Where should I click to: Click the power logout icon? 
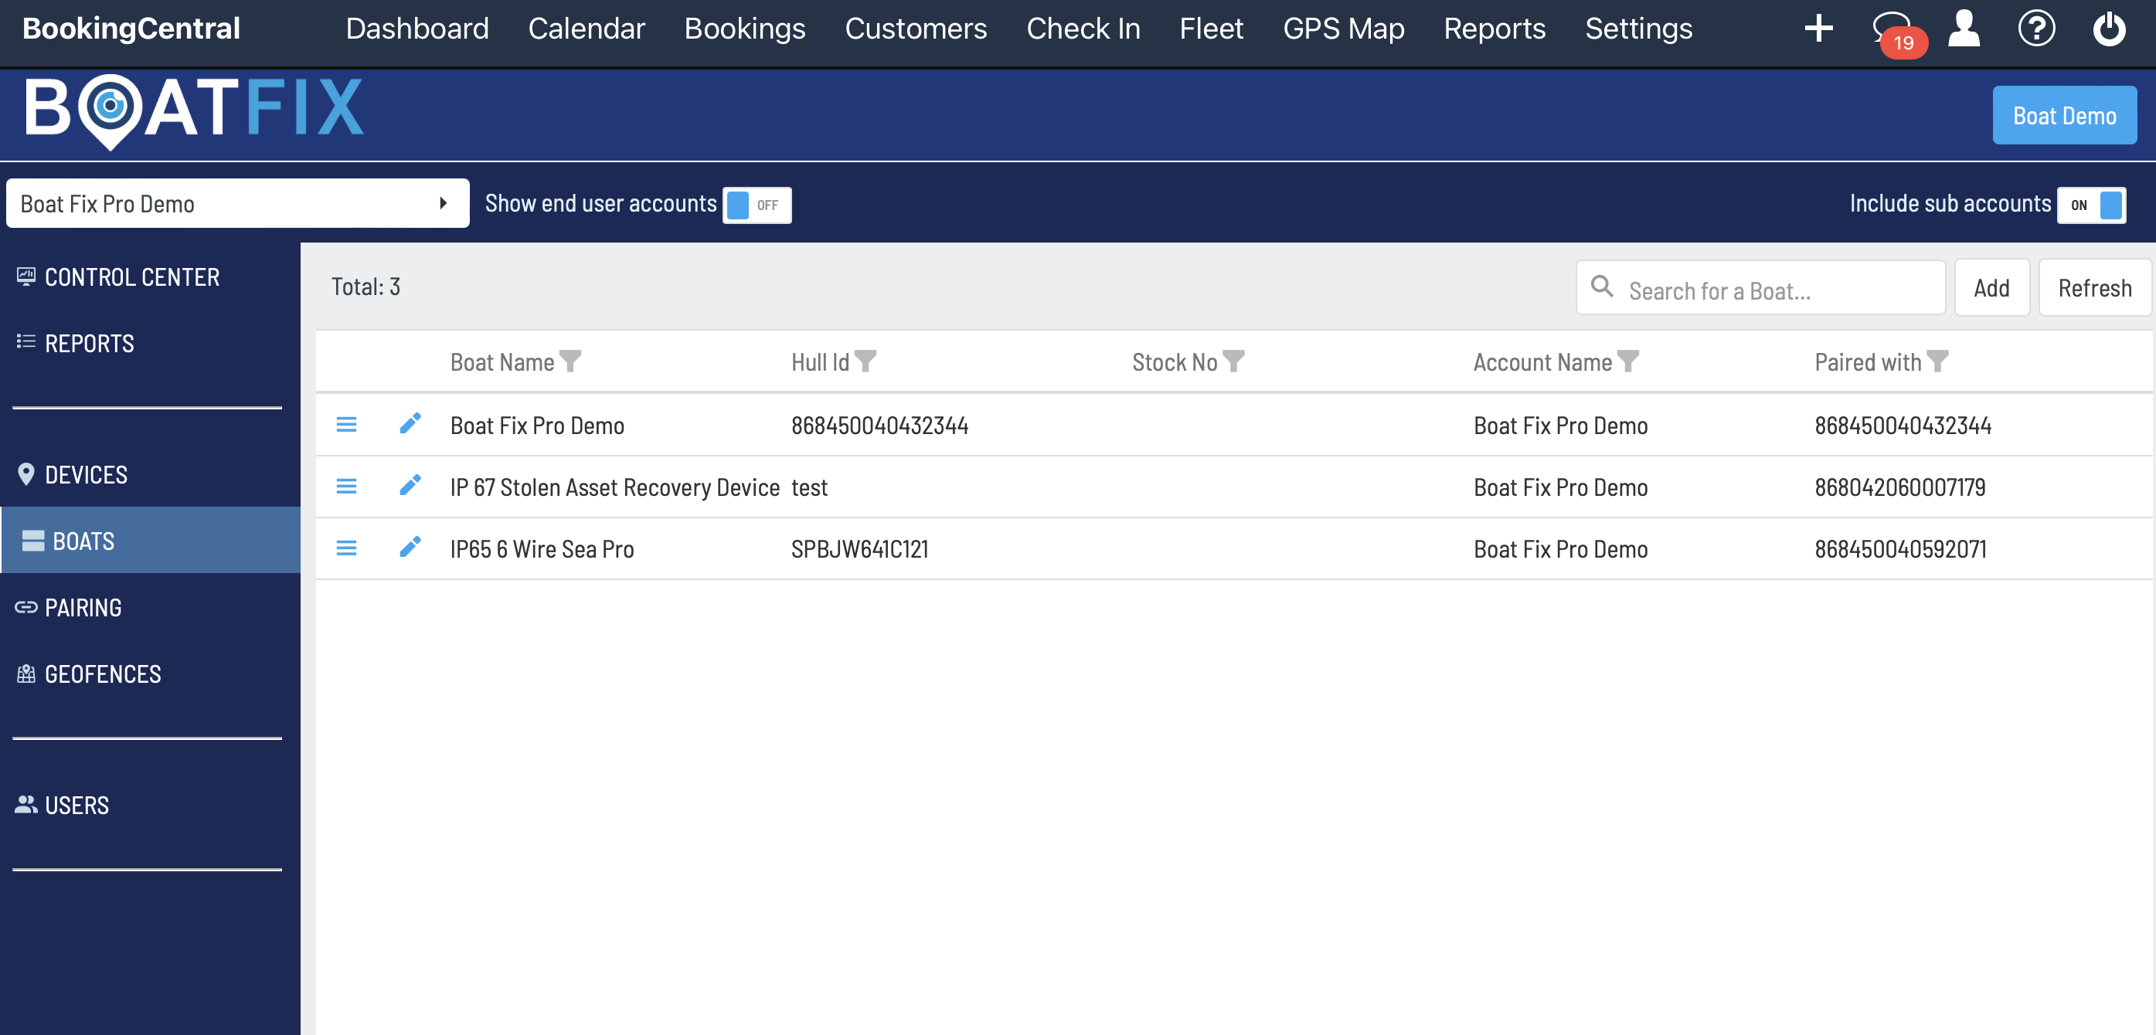[x=2109, y=29]
